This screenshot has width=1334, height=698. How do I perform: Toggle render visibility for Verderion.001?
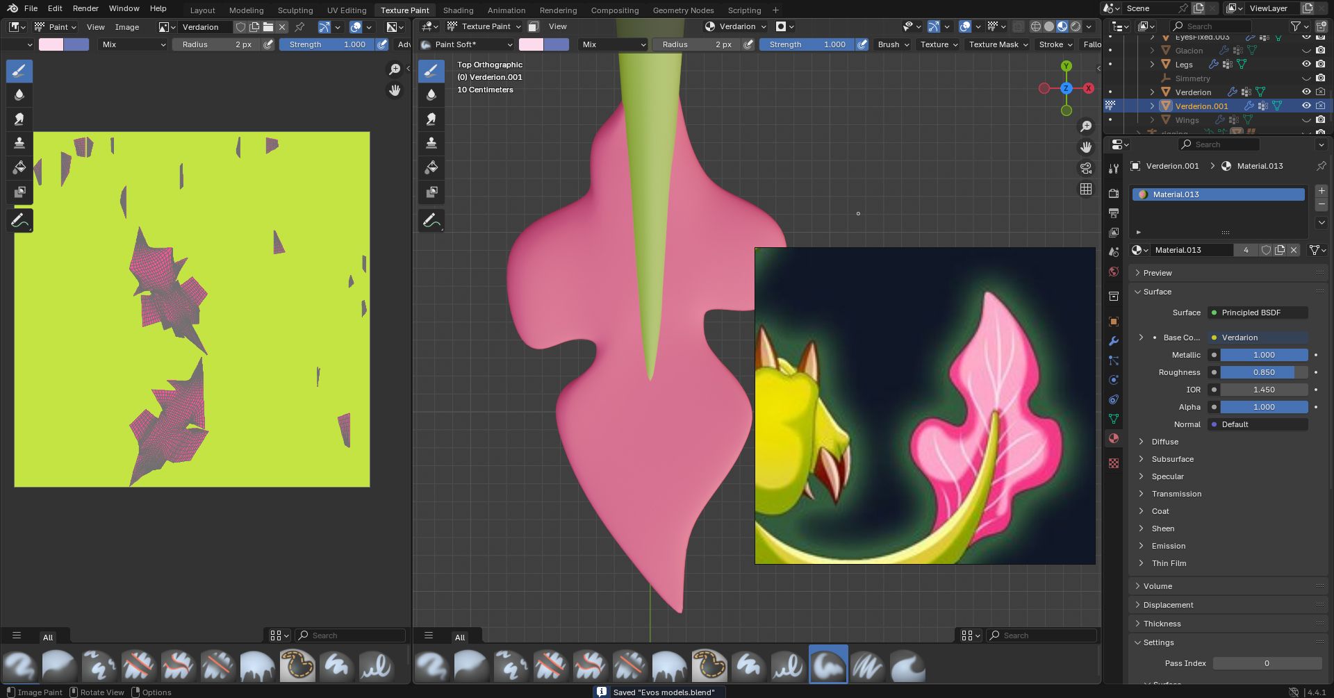pos(1321,106)
